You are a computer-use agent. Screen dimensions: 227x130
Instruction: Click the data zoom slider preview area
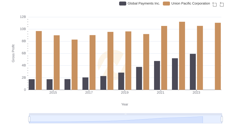pyautogui.click(x=125, y=119)
